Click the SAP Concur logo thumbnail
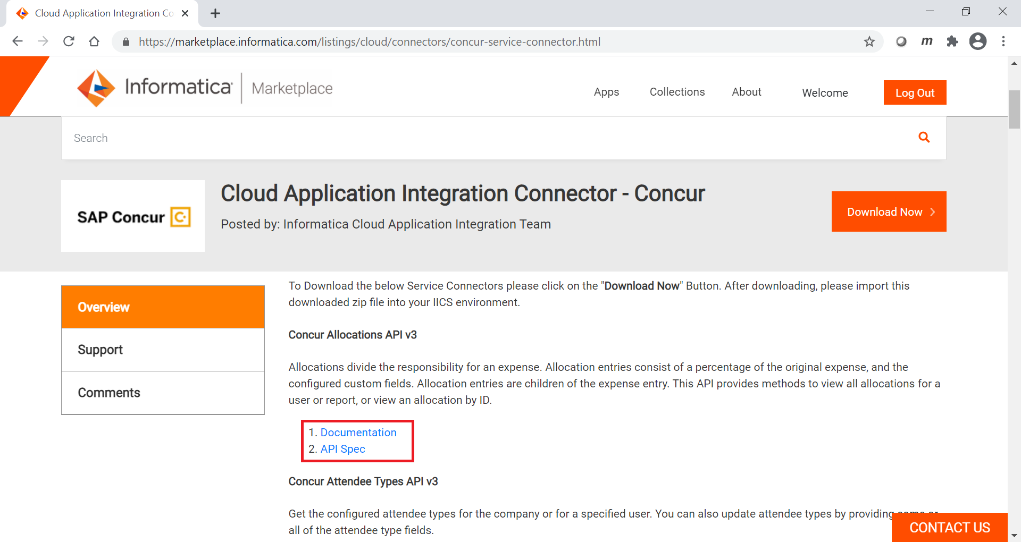1021x542 pixels. [133, 216]
